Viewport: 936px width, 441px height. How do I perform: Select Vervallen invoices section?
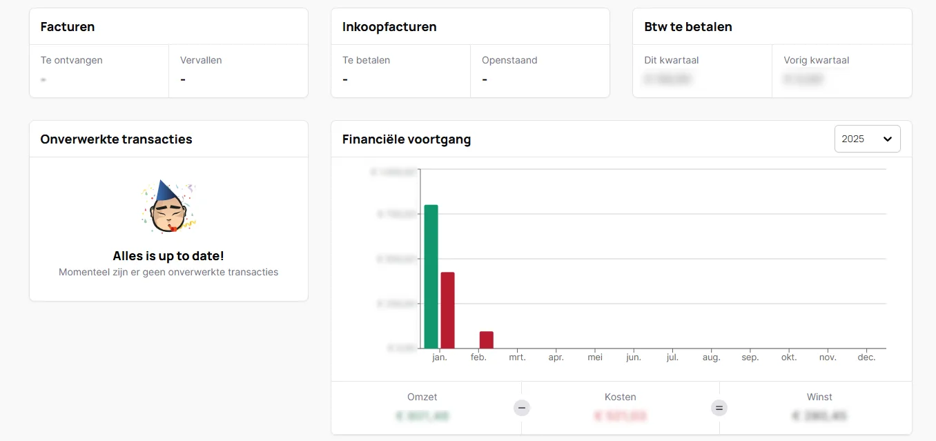click(201, 60)
